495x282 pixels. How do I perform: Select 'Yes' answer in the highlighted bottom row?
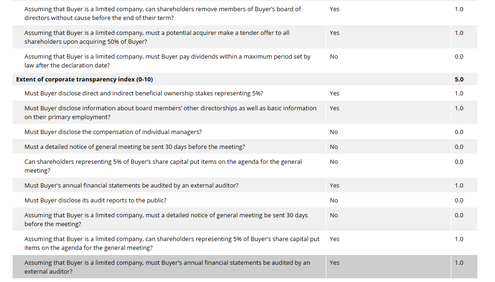coord(334,263)
